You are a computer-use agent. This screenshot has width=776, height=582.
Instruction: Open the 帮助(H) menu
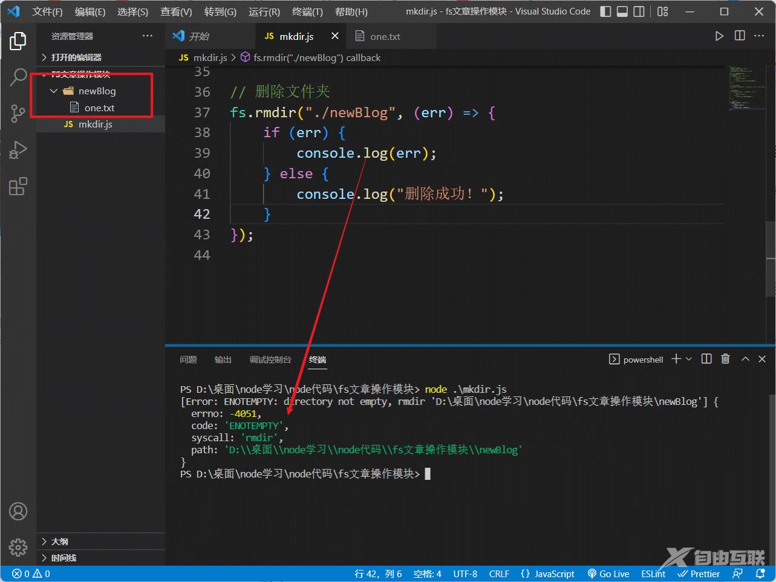pos(351,11)
